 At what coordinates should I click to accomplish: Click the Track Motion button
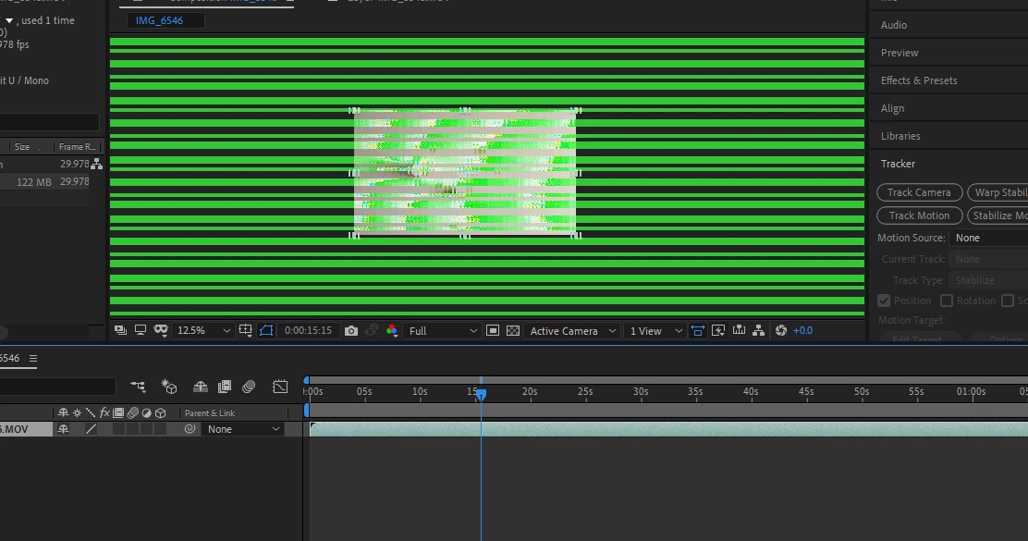[919, 215]
